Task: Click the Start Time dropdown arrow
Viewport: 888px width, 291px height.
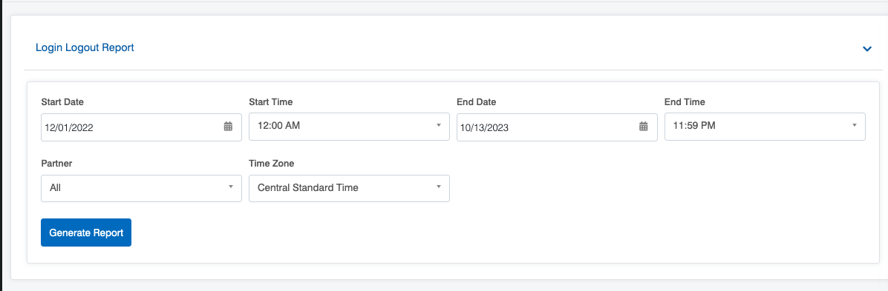Action: tap(438, 125)
